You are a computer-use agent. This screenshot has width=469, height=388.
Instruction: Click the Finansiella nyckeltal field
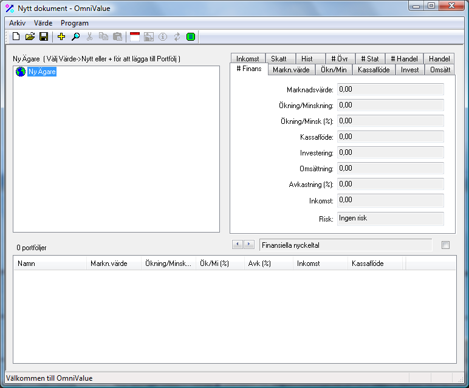point(346,245)
